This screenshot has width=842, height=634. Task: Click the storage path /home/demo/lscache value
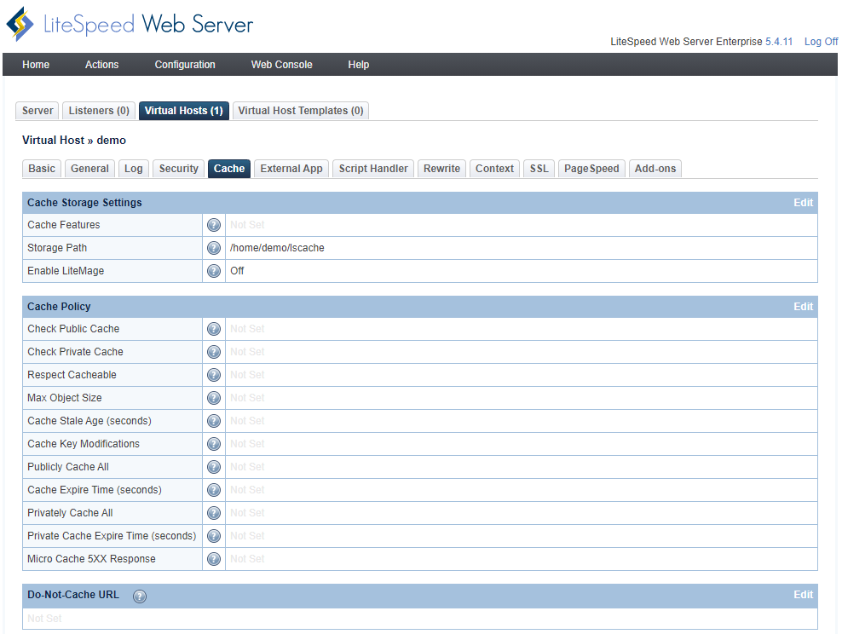coord(277,248)
